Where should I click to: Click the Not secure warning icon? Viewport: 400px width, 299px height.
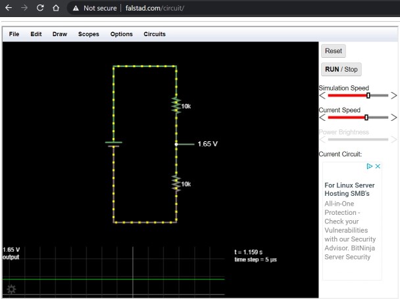(x=76, y=8)
